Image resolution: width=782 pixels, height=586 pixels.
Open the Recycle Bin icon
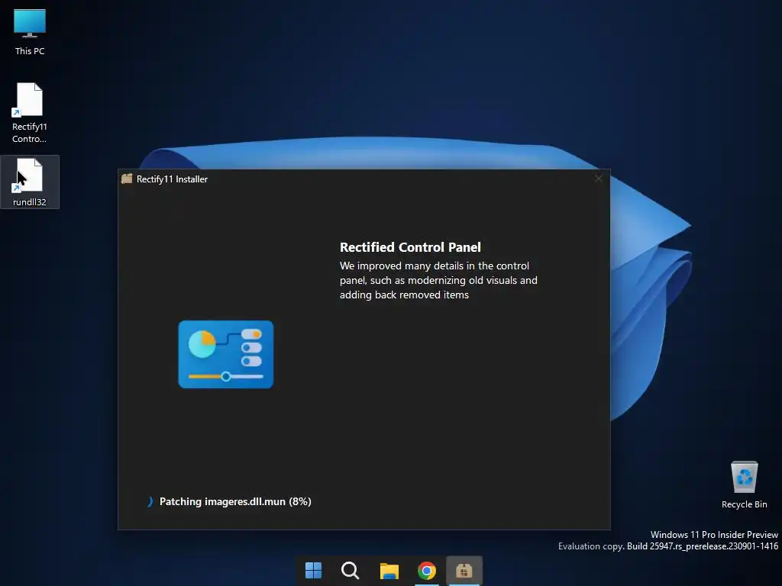point(744,485)
